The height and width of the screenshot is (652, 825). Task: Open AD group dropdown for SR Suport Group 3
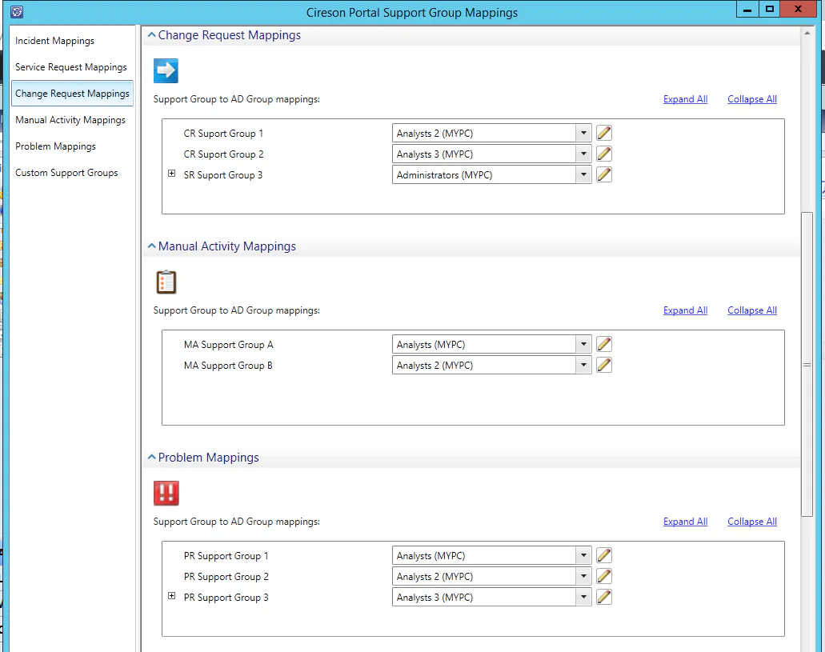pyautogui.click(x=583, y=174)
